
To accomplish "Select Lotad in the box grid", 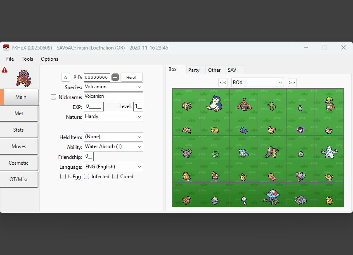I will 215,147.
